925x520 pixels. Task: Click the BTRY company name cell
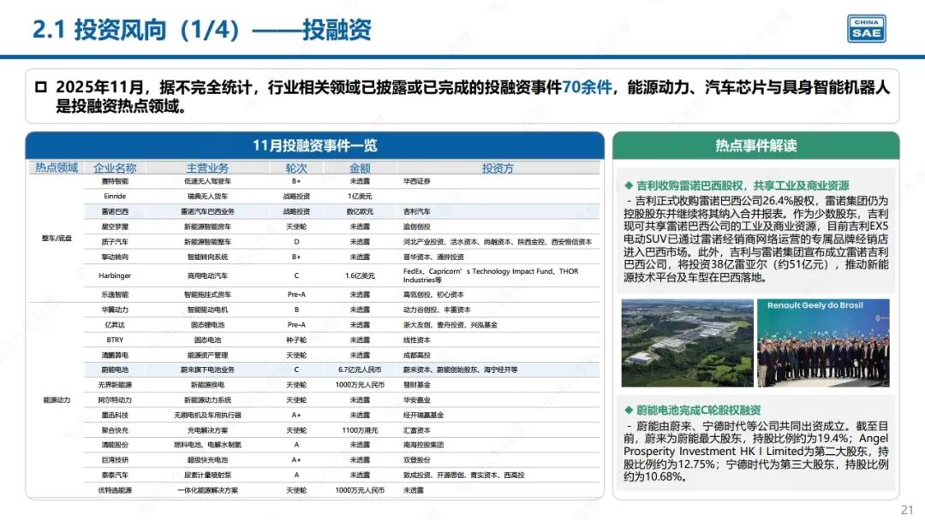point(115,340)
